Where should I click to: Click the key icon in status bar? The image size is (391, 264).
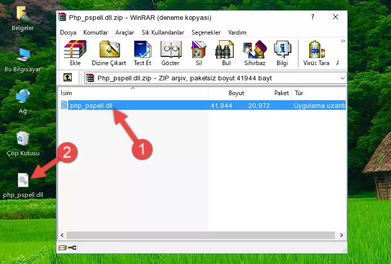click(x=72, y=248)
